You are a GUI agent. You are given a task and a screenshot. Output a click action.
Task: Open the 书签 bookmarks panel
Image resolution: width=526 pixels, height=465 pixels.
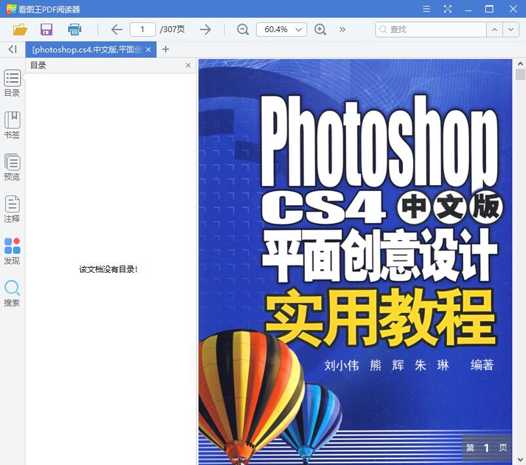tap(12, 125)
